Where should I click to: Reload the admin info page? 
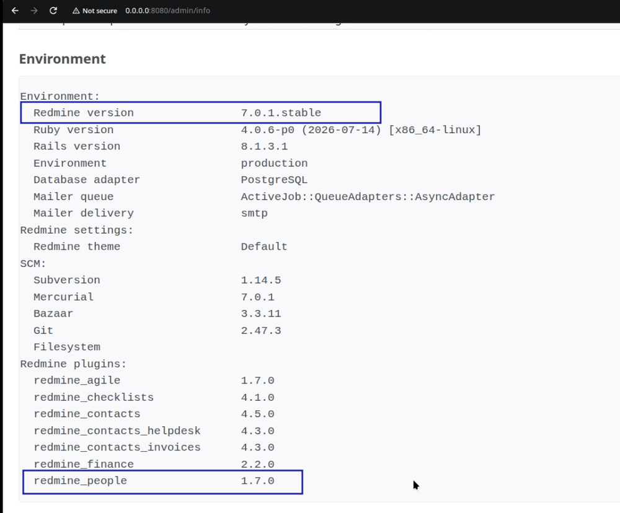tap(53, 11)
